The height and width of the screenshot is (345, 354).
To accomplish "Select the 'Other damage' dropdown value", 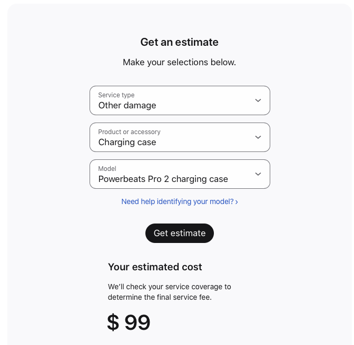I will [127, 105].
